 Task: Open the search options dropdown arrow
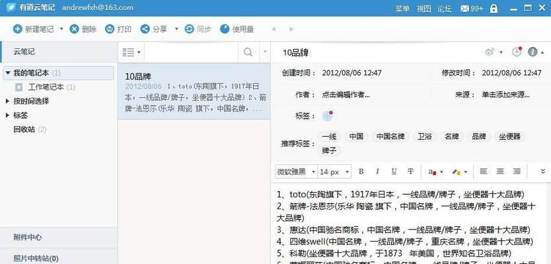(x=265, y=52)
